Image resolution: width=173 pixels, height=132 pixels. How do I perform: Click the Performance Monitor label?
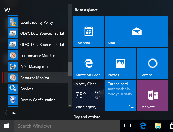[x=38, y=56]
